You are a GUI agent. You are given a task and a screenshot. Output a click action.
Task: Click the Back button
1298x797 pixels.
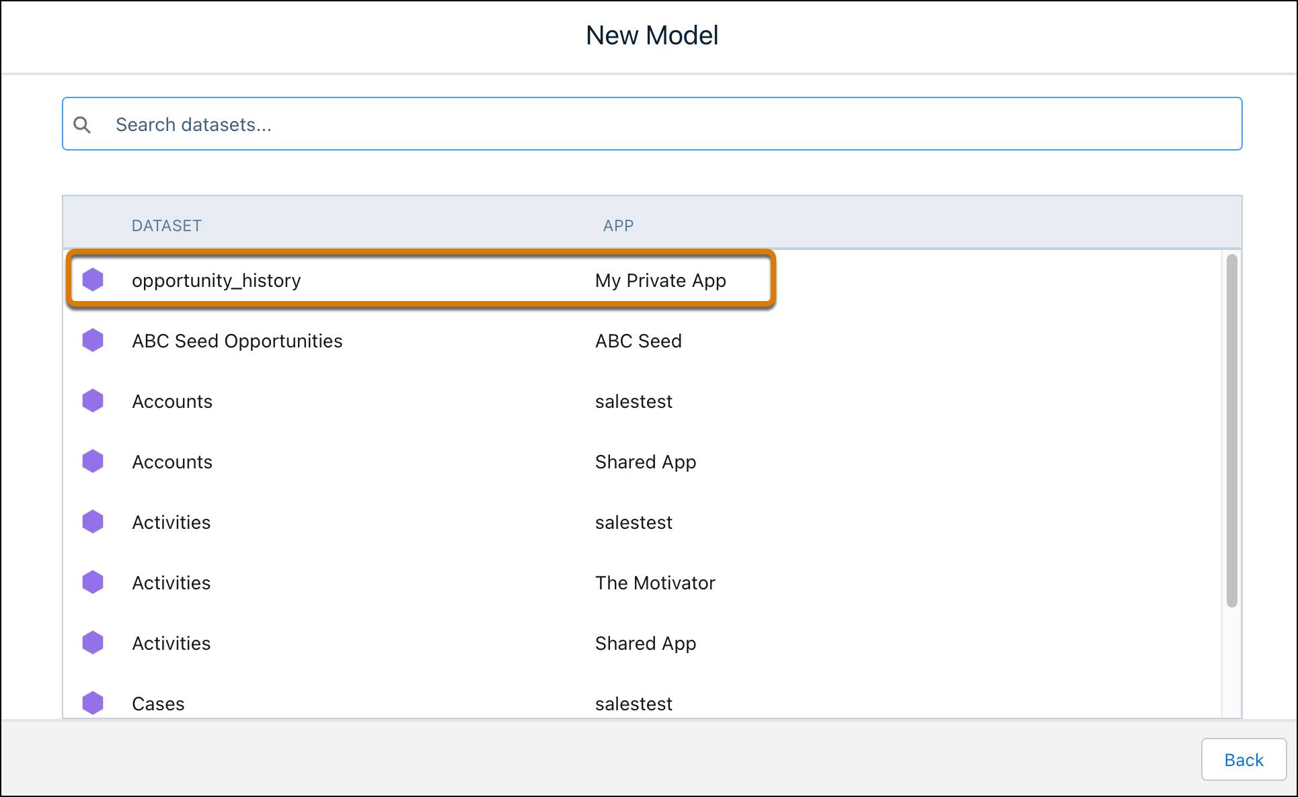coord(1243,759)
